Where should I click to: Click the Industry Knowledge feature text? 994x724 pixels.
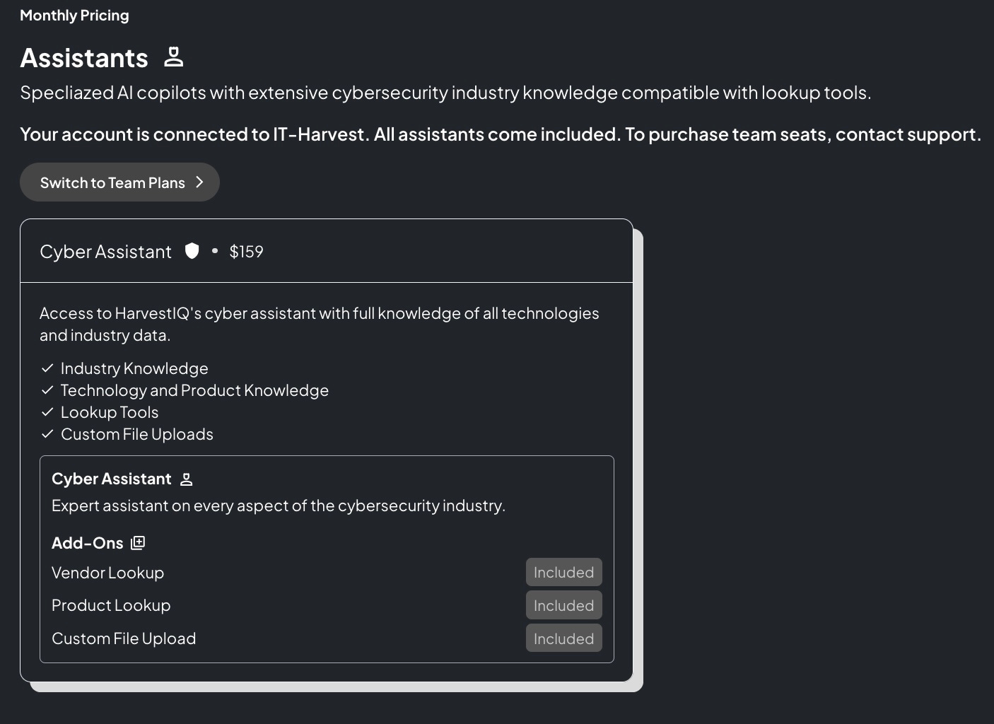point(134,368)
